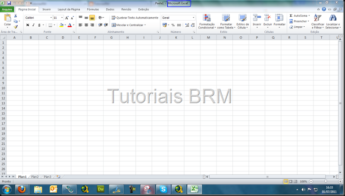This screenshot has width=345, height=196.
Task: Open Firefox from the taskbar
Action: tap(22, 189)
